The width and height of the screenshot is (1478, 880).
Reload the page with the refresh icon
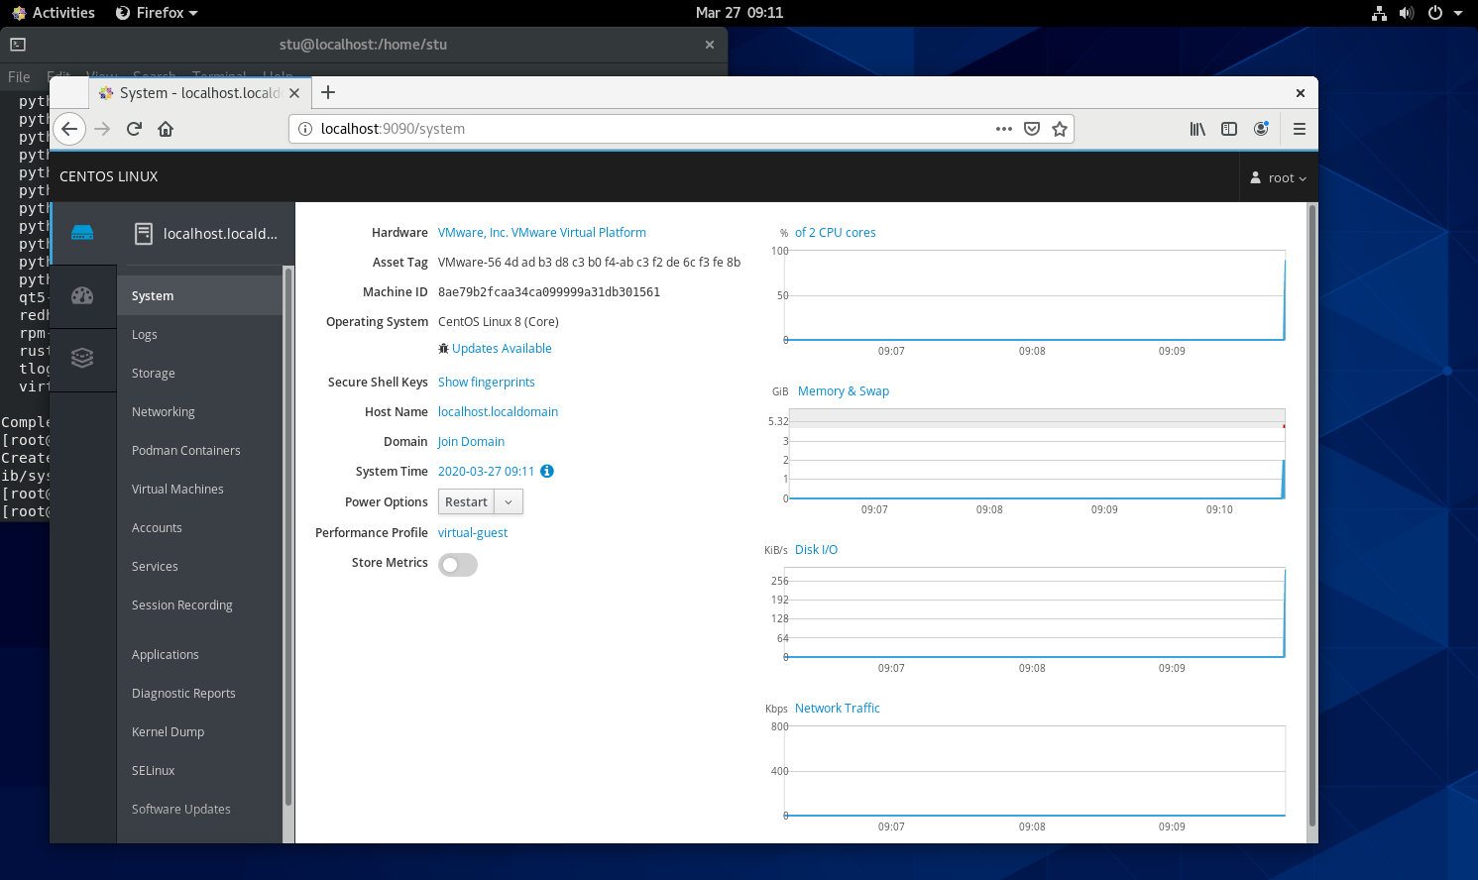[134, 129]
